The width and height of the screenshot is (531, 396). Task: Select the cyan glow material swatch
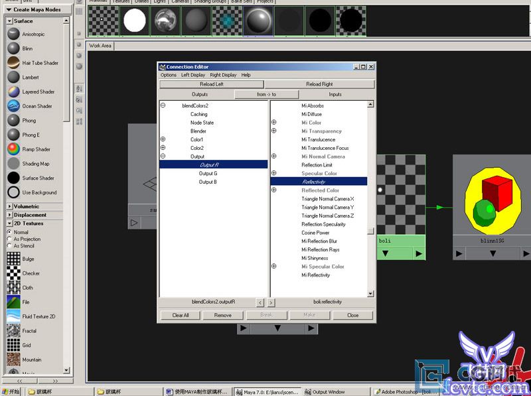(227, 21)
